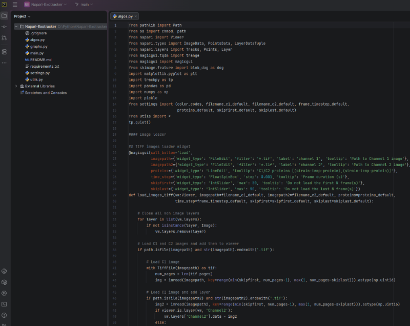This screenshot has width=410, height=326.
Task: Open the Pull Requests tool window
Action: (x=5, y=38)
